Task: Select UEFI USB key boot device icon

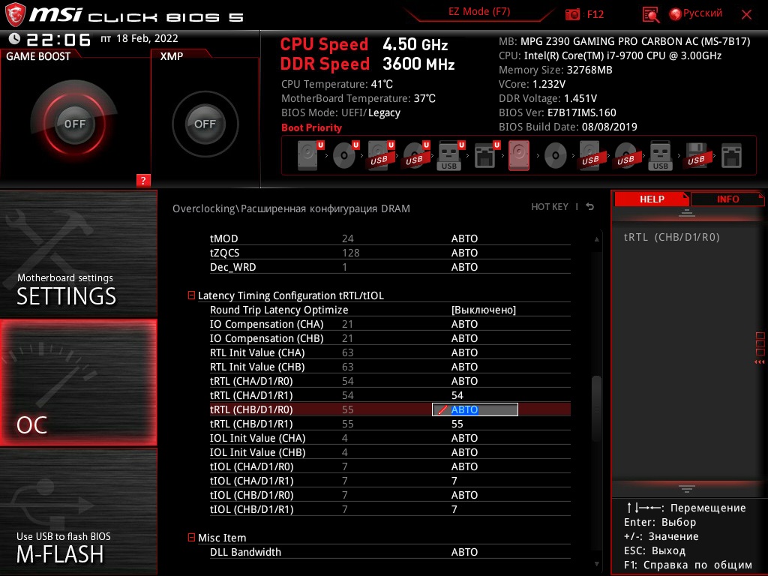Action: 451,155
